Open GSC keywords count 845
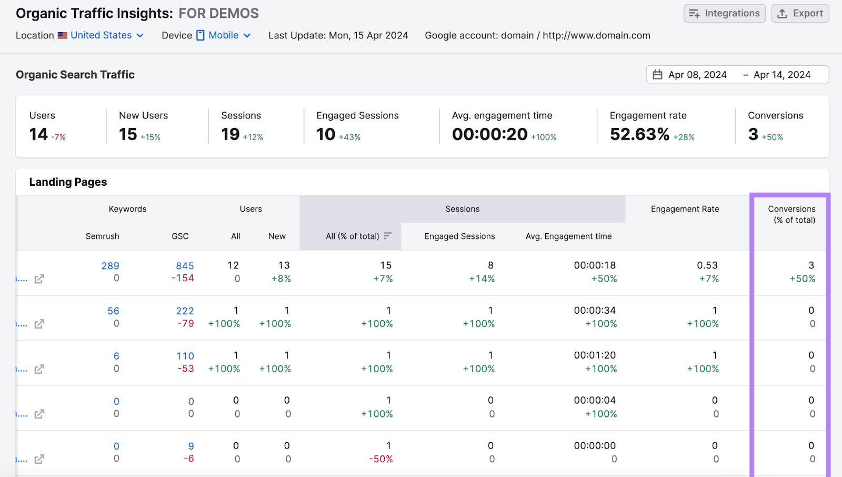 pyautogui.click(x=185, y=266)
